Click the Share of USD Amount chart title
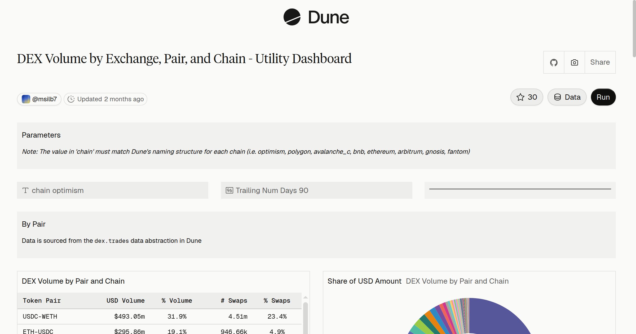The height and width of the screenshot is (334, 636). coord(364,281)
